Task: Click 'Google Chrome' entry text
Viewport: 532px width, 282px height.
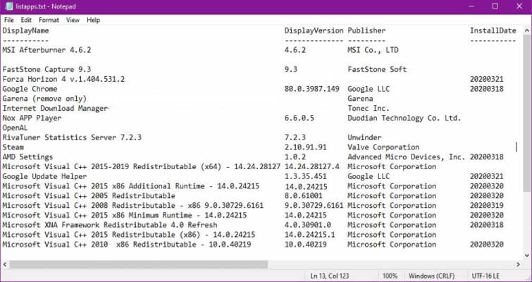Action: 30,89
